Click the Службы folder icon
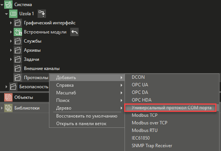221x151 pixels. pyautogui.click(x=18, y=41)
